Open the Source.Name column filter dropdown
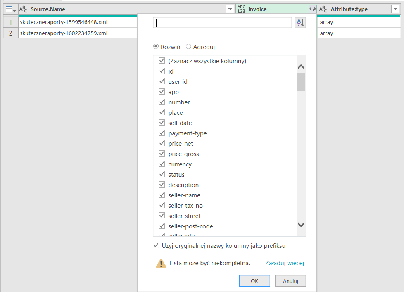The image size is (404, 292). (230, 9)
